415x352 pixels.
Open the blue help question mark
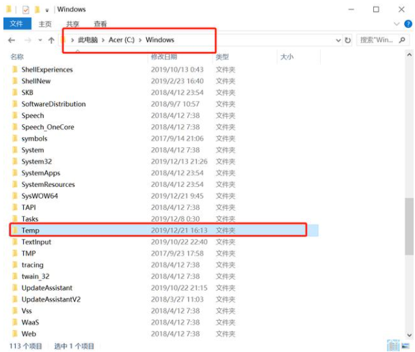click(x=407, y=24)
